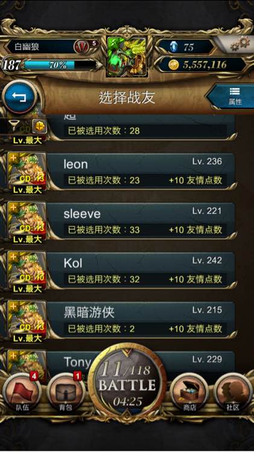The image size is (254, 452).
Task: Open the 队伍 team flag icon
Action: pos(22,394)
